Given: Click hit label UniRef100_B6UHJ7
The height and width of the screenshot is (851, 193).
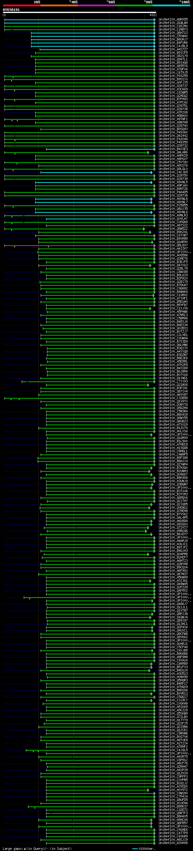Looking at the screenshot, I should pyautogui.click(x=173, y=39).
